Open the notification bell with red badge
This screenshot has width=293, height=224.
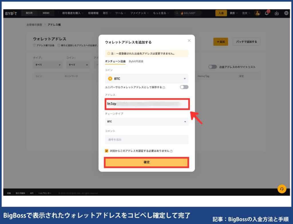(x=267, y=13)
